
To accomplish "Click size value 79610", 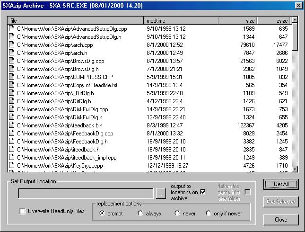I will (247, 45).
